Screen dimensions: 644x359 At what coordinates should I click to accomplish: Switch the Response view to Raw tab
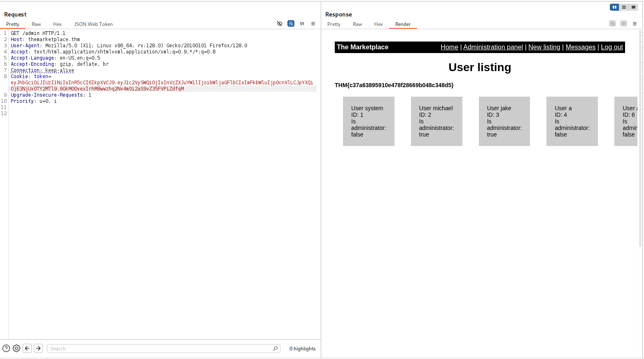pyautogui.click(x=357, y=24)
